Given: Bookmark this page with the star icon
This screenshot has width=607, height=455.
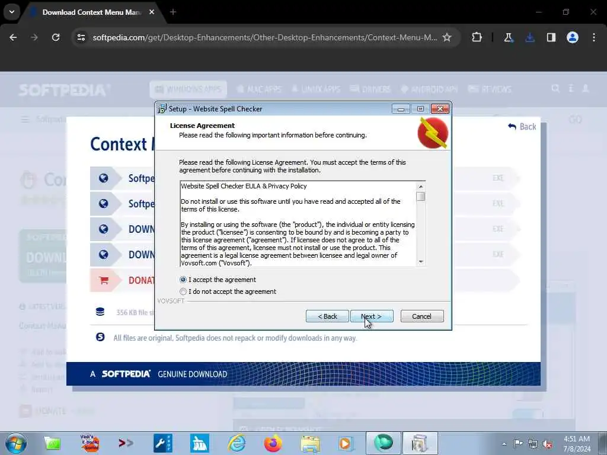Looking at the screenshot, I should (x=447, y=37).
